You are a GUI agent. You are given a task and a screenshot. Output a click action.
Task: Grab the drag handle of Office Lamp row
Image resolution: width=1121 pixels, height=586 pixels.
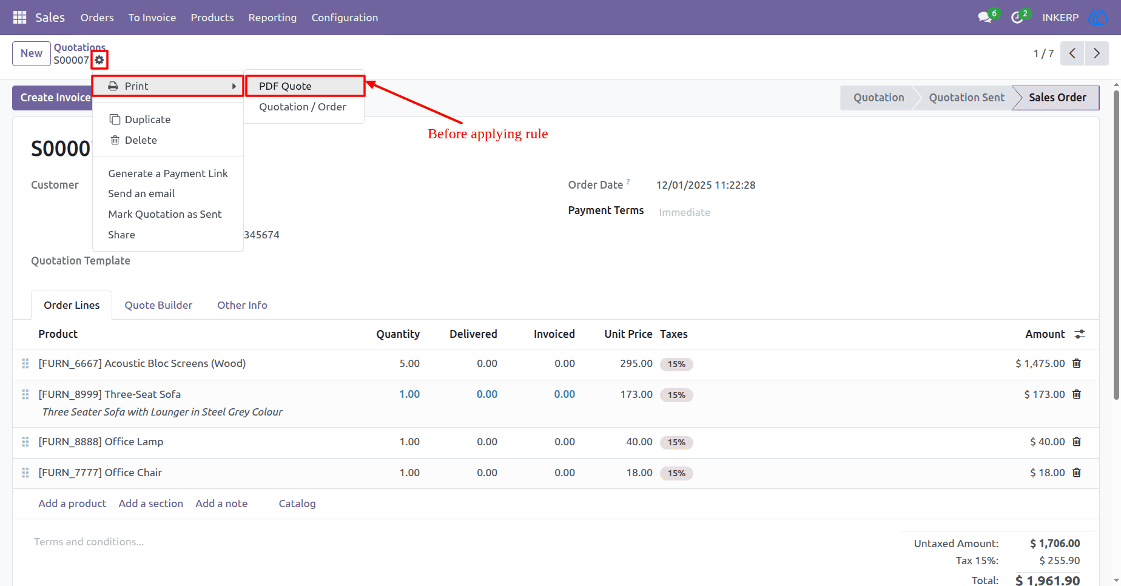point(25,442)
